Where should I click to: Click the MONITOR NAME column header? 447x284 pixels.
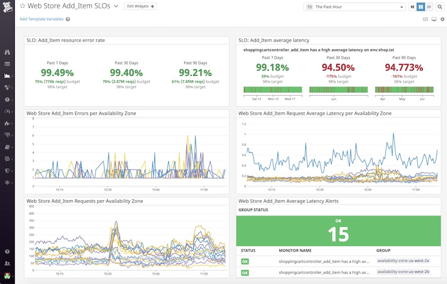click(295, 251)
